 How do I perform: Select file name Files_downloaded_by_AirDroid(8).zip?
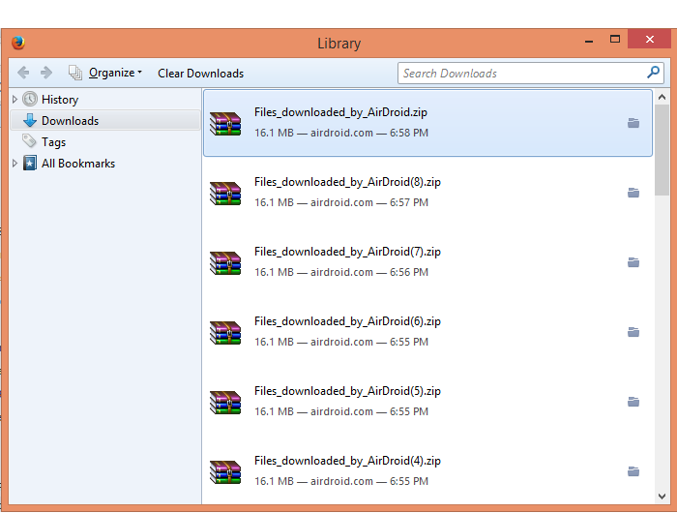[347, 182]
